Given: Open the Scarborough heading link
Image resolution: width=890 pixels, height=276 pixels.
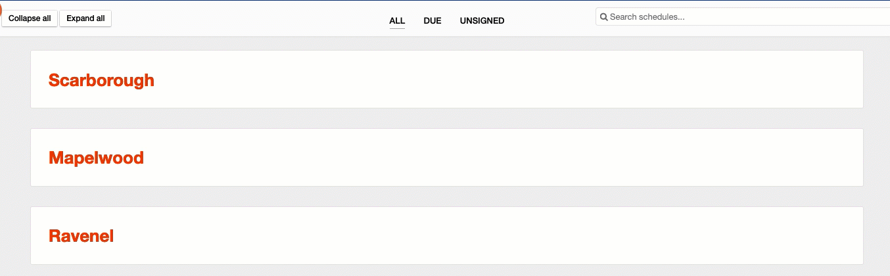Looking at the screenshot, I should point(101,80).
